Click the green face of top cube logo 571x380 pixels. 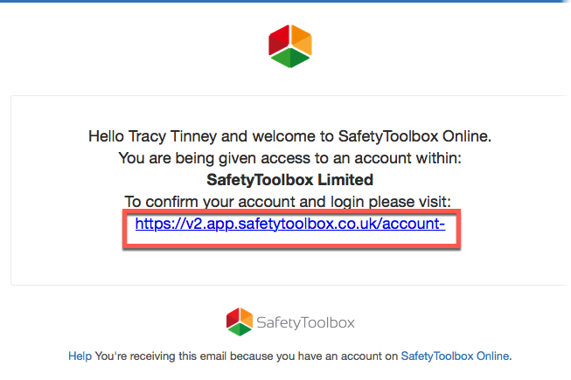[x=290, y=59]
